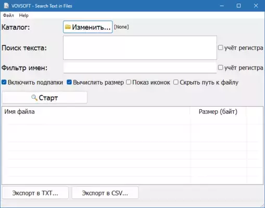Open the Help menu
Screen dimensions: 265x208
[x=24, y=16]
